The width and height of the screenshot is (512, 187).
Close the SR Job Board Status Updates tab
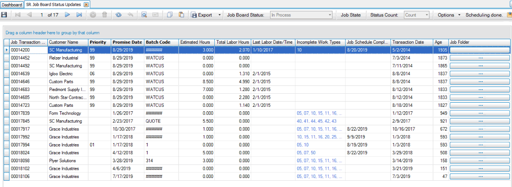pos(87,5)
